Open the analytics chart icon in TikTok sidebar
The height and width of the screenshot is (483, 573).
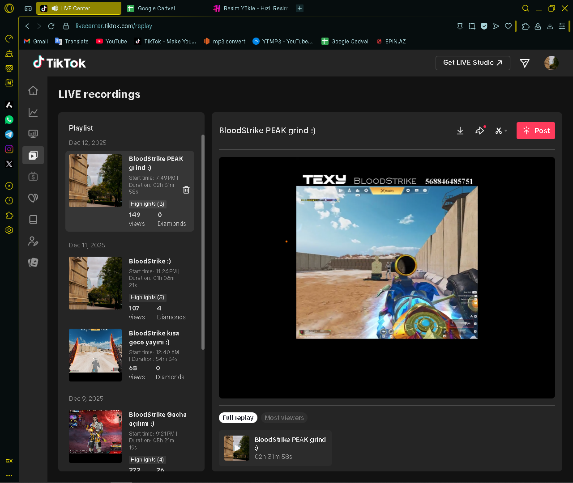click(33, 112)
